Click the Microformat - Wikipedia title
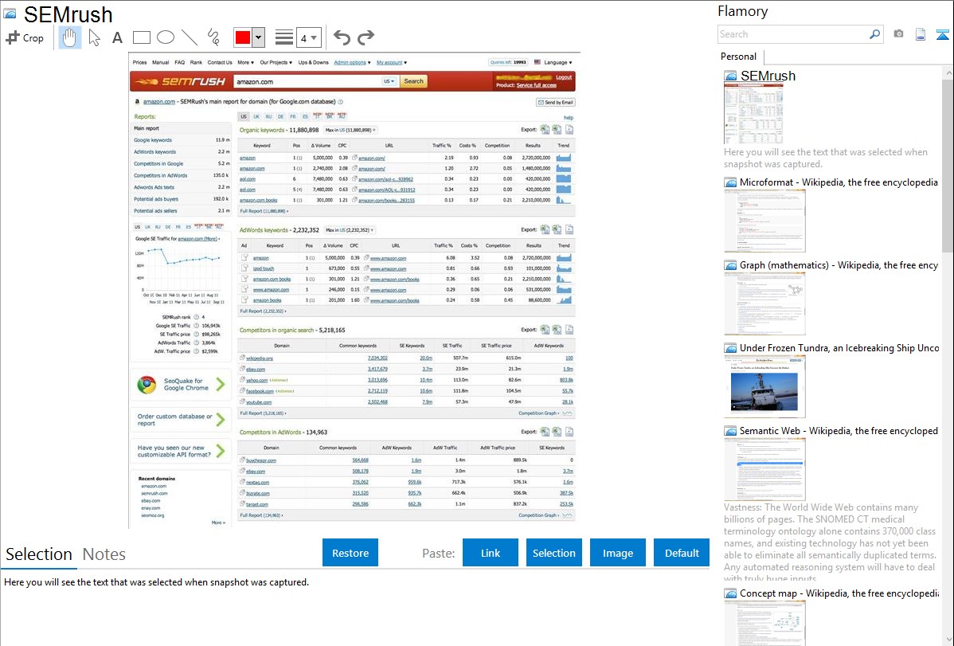Image resolution: width=954 pixels, height=646 pixels. (x=839, y=182)
